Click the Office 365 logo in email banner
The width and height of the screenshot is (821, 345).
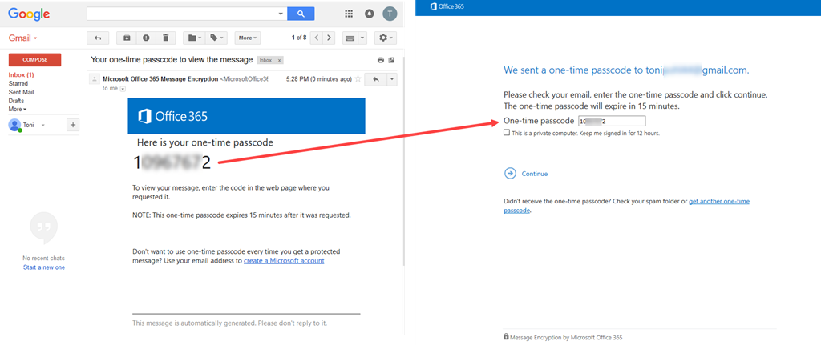click(173, 117)
